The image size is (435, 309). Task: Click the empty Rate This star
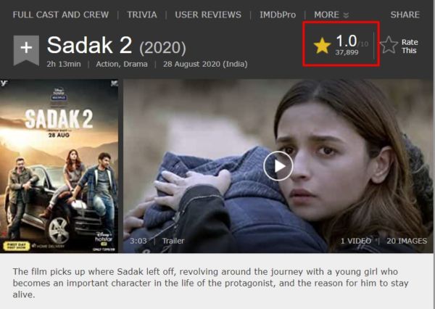click(x=389, y=45)
